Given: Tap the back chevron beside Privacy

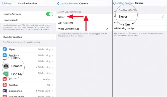Looking at the screenshot, I should click(3, 4).
